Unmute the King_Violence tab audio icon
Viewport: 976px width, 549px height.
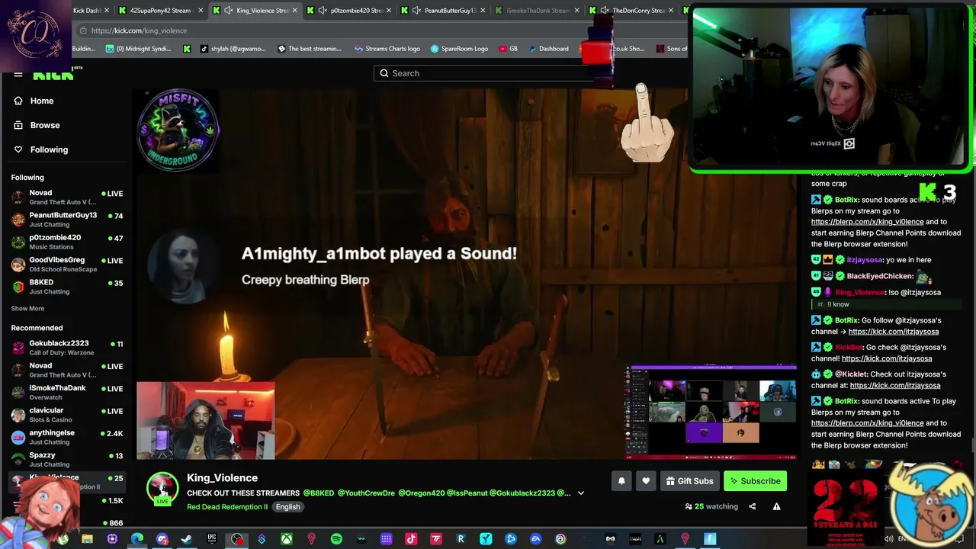228,11
